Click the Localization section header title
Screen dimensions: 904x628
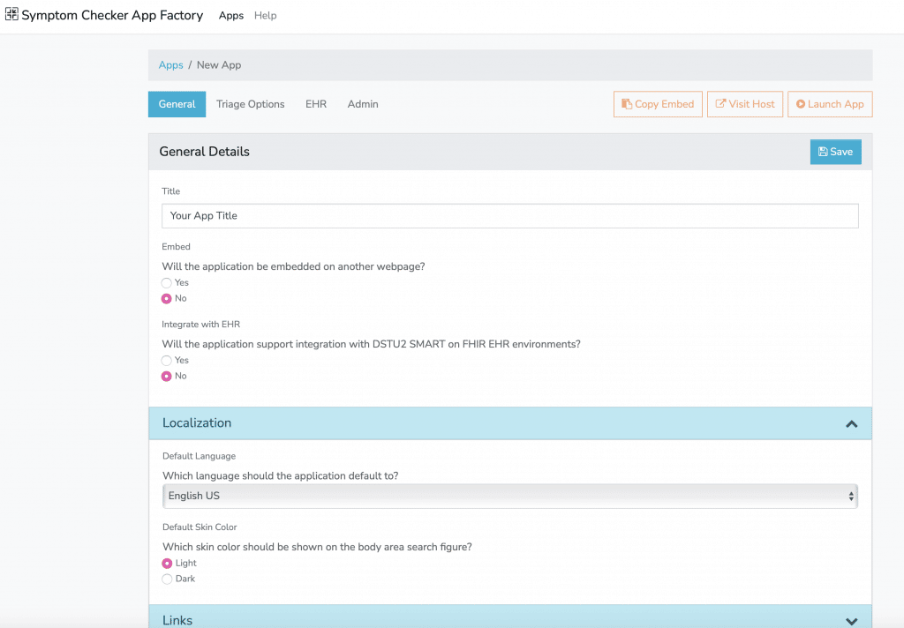[x=197, y=422]
